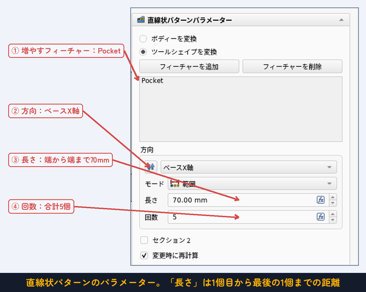Decrease the 長さ value with down arrow
The height and width of the screenshot is (292, 366).
[333, 203]
